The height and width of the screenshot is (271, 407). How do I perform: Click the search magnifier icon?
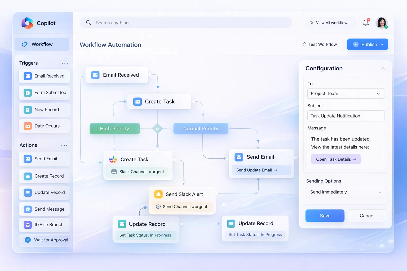(89, 23)
